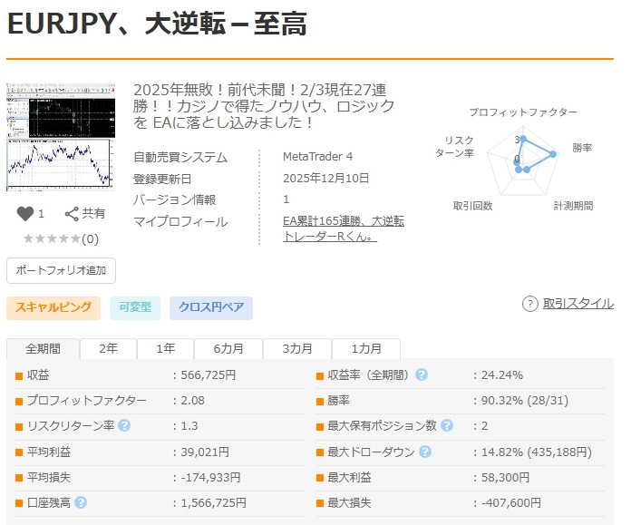The image size is (631, 525).
Task: Open help icon next to リスクリターン率
Action: (x=124, y=425)
